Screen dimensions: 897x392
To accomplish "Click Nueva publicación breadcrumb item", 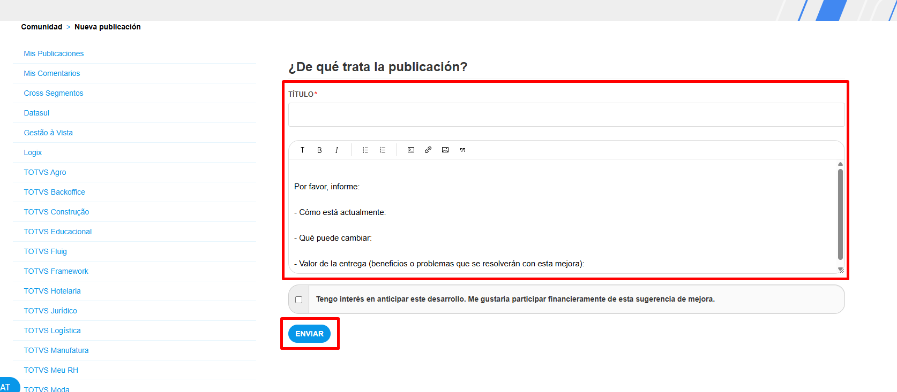I will 108,27.
